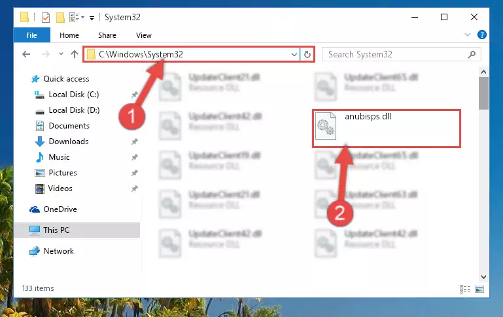Open the File ribbon tab

[32, 35]
